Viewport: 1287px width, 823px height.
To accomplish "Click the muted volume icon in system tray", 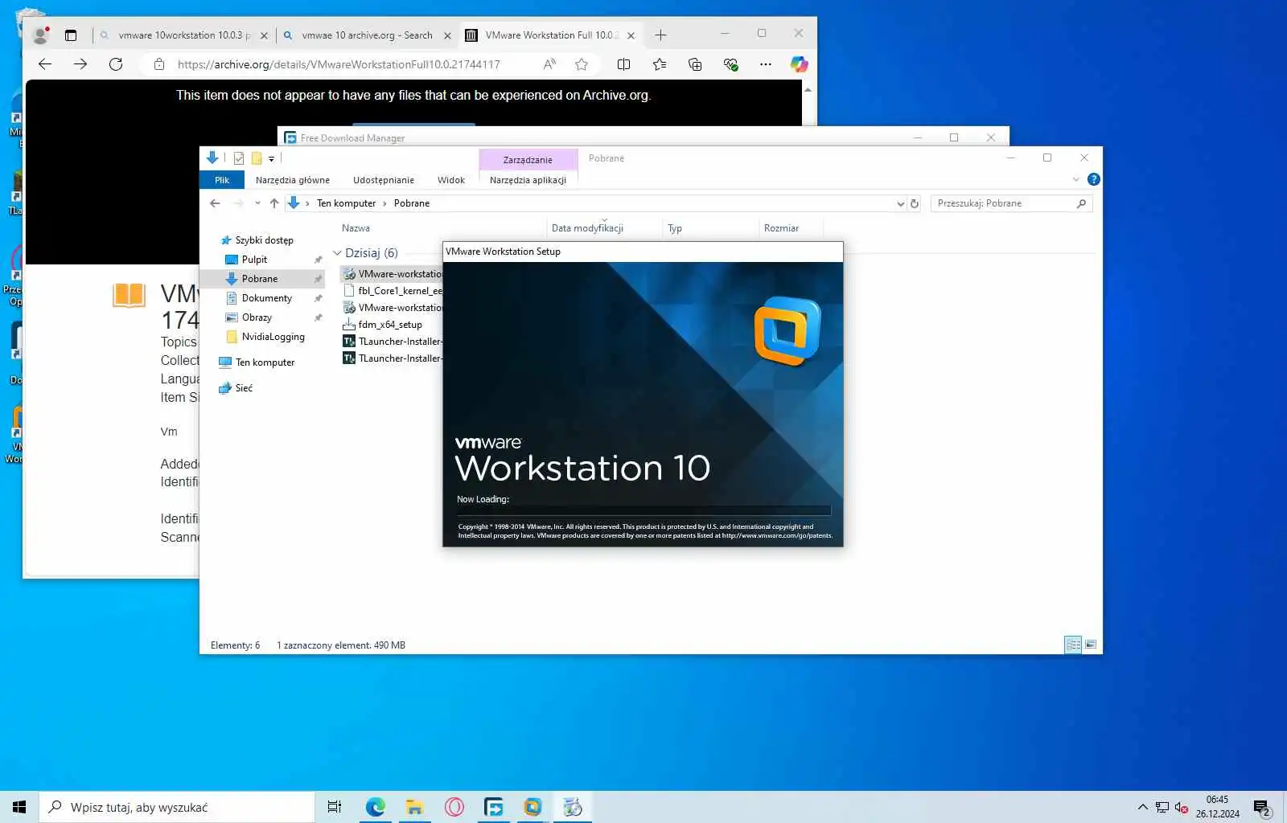I will tap(1182, 807).
